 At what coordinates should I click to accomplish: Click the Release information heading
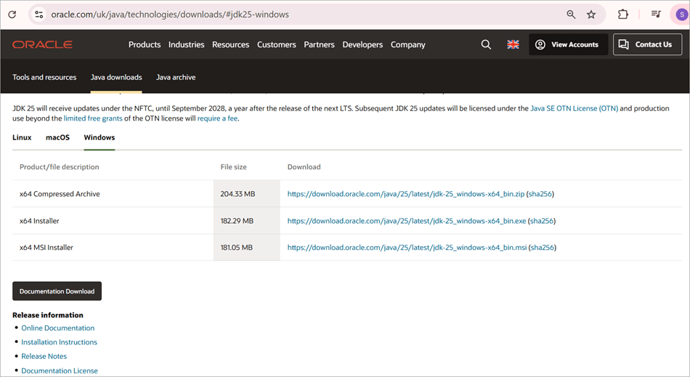point(47,315)
